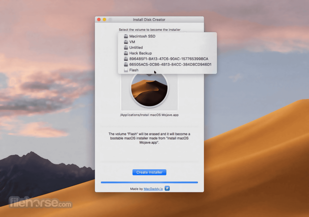Screen dimensions: 309x217
Task: Click drive icon beside 66505AC5 volume
Action: pyautogui.click(x=126, y=64)
